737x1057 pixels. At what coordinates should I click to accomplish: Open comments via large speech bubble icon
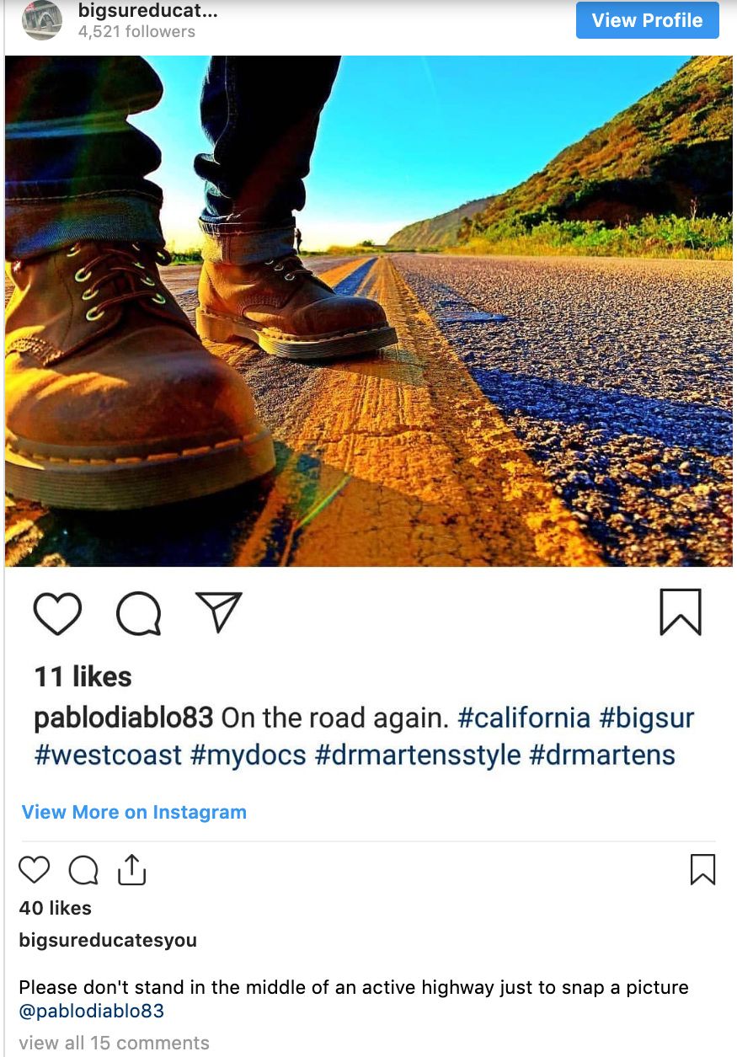138,613
